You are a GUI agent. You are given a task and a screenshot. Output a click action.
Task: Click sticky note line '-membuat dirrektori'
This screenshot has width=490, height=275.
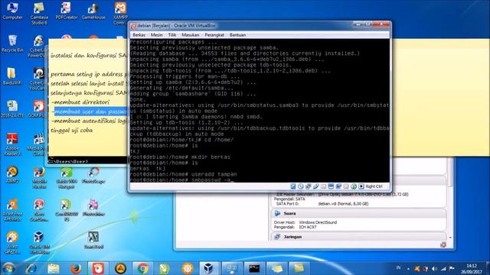tap(80, 102)
